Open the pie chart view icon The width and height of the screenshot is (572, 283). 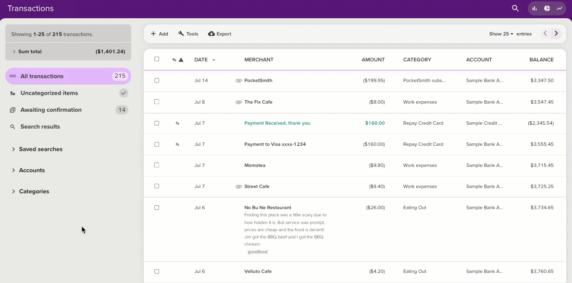pos(547,8)
